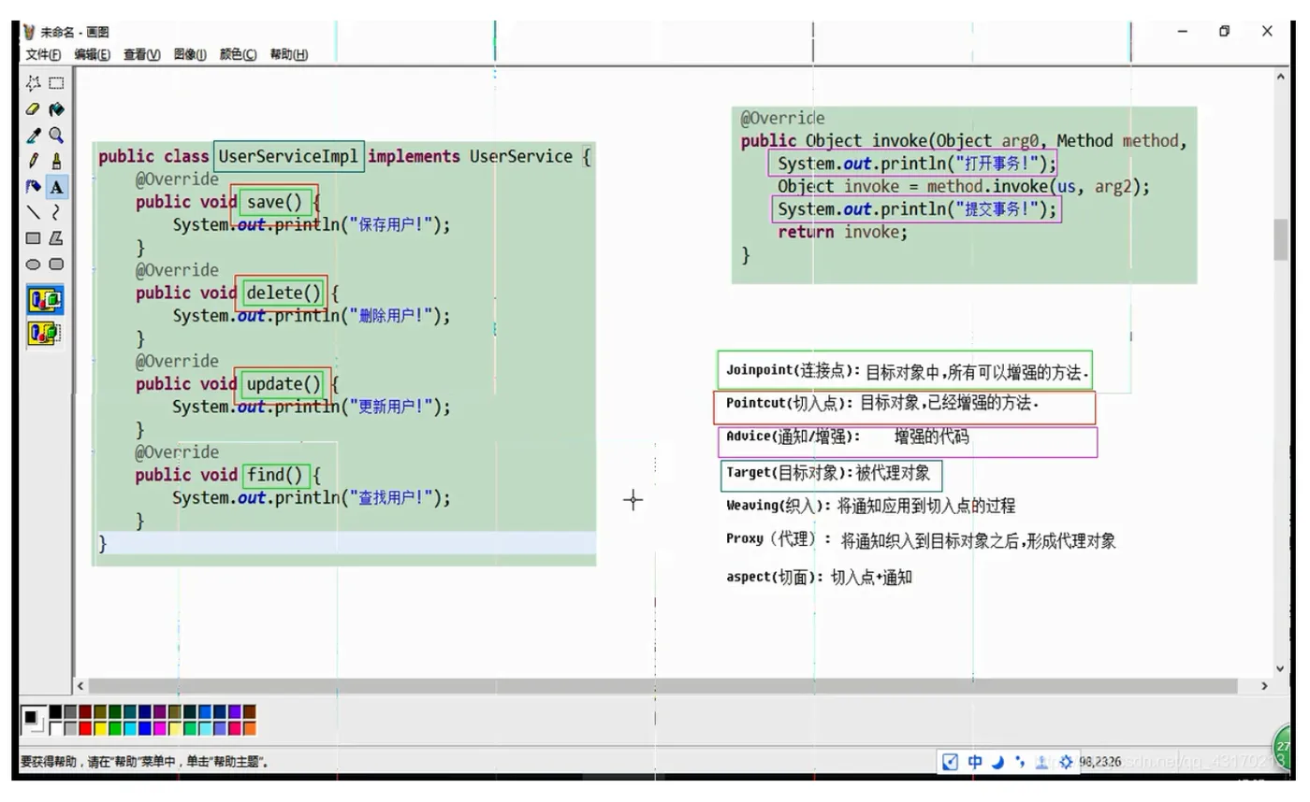Pick the white color swatch
This screenshot has width=1310, height=802.
[55, 728]
